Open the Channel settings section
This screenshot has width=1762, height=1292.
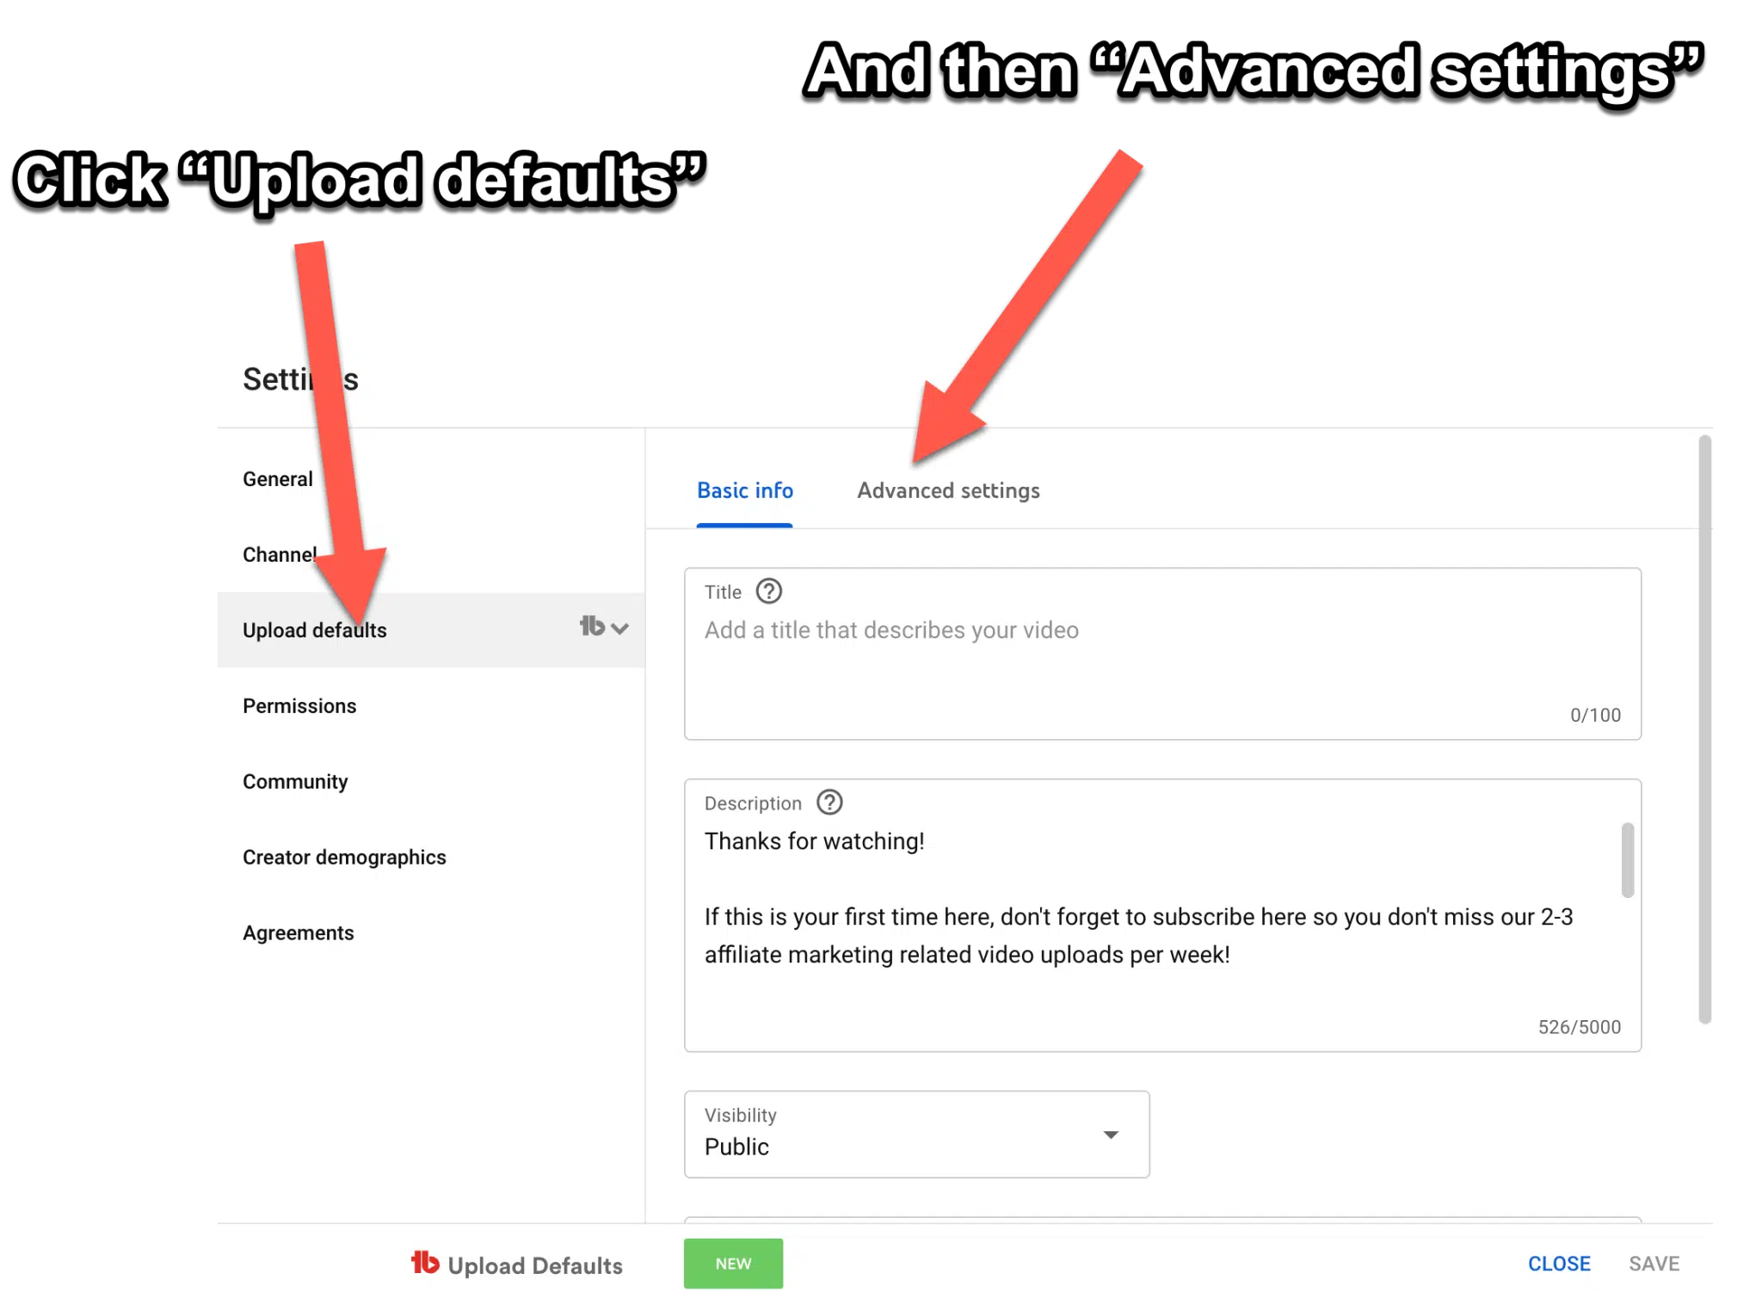coord(280,555)
